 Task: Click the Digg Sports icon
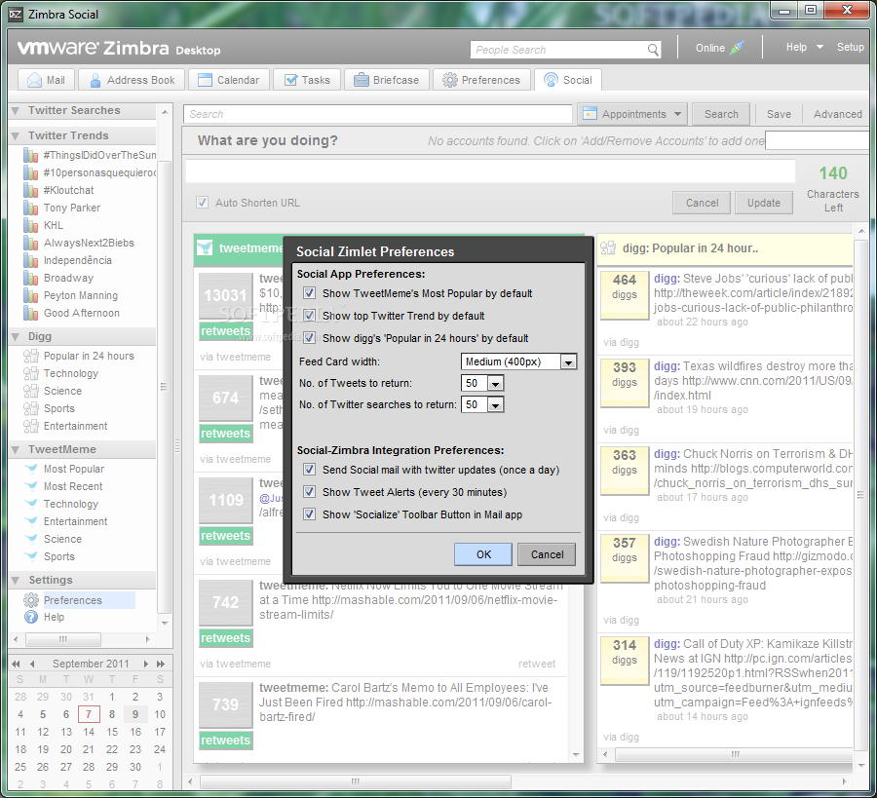[31, 409]
